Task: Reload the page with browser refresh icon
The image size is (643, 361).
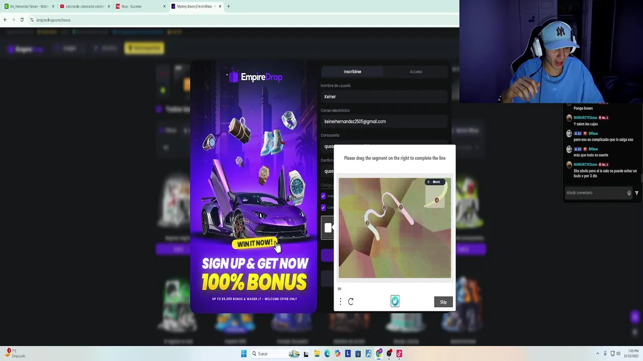Action: [22, 20]
